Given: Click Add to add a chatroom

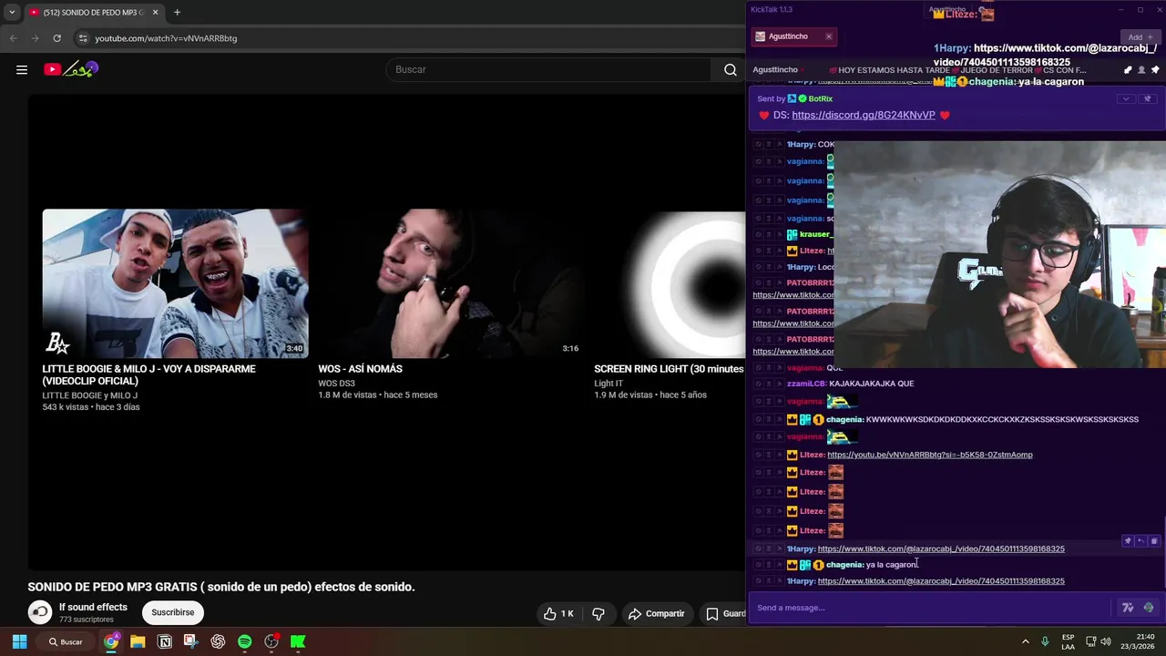Looking at the screenshot, I should [x=1140, y=37].
